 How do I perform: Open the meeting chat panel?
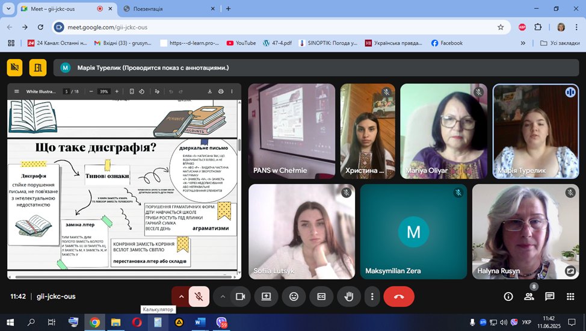pyautogui.click(x=549, y=296)
